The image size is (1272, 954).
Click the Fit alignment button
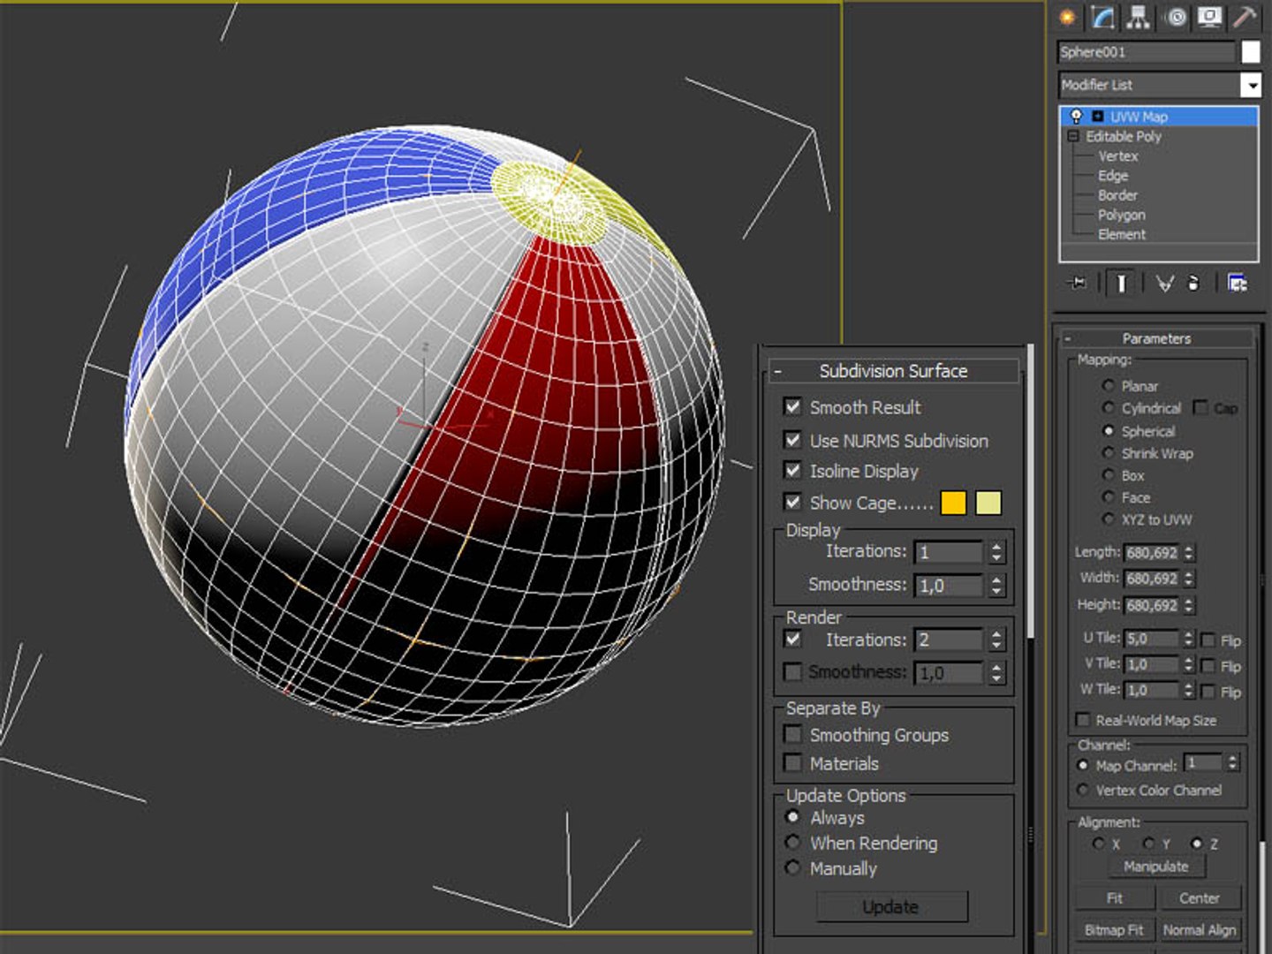coord(1115,898)
